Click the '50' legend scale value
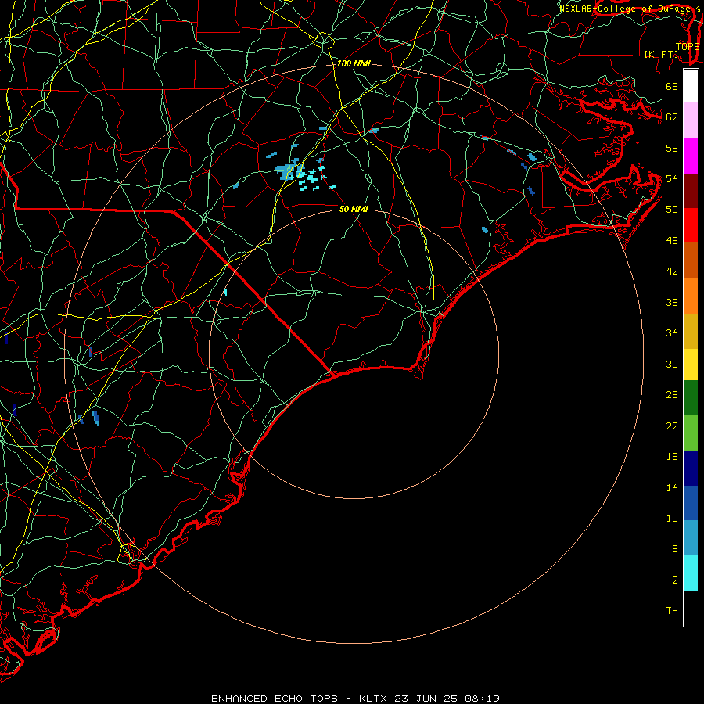The width and height of the screenshot is (704, 704). tap(672, 210)
